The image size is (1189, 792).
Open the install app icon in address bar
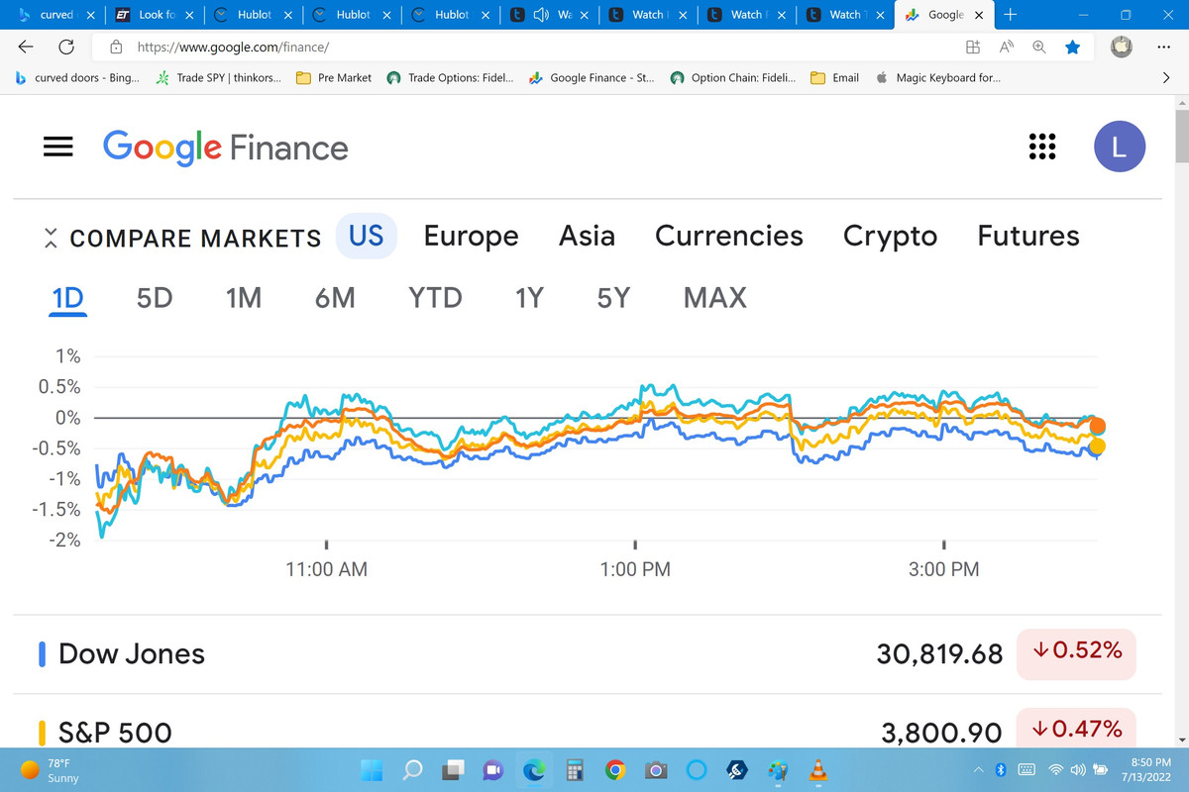[x=972, y=47]
